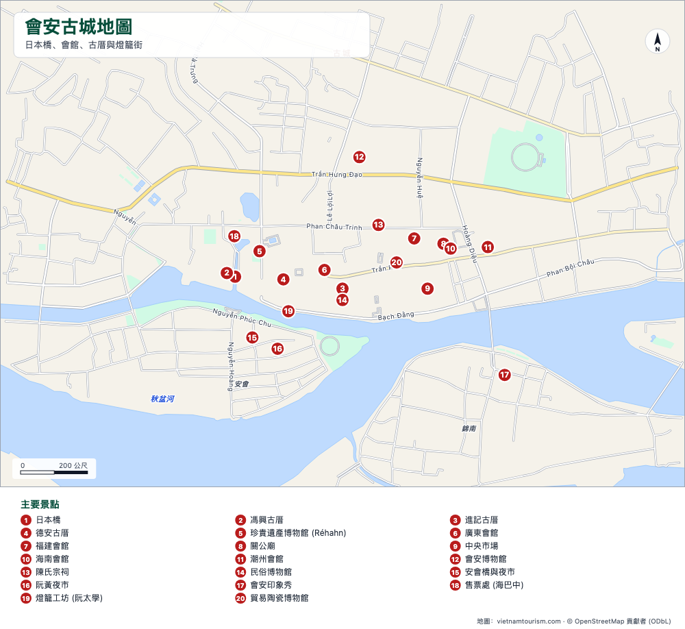Click the Hoàng Diệu street label
Screen dimensions: 685x629
(x=469, y=243)
